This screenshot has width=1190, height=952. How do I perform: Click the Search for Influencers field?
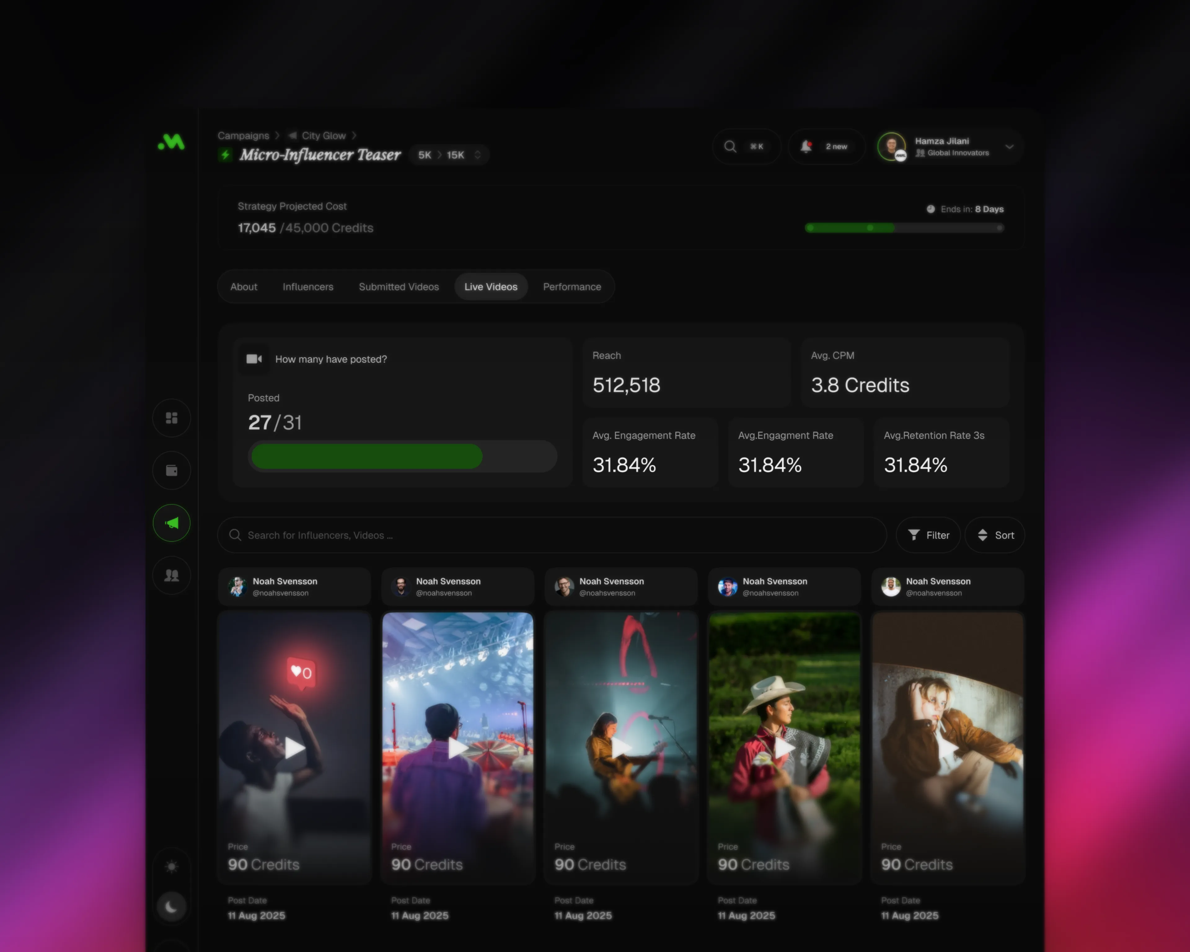pyautogui.click(x=552, y=535)
